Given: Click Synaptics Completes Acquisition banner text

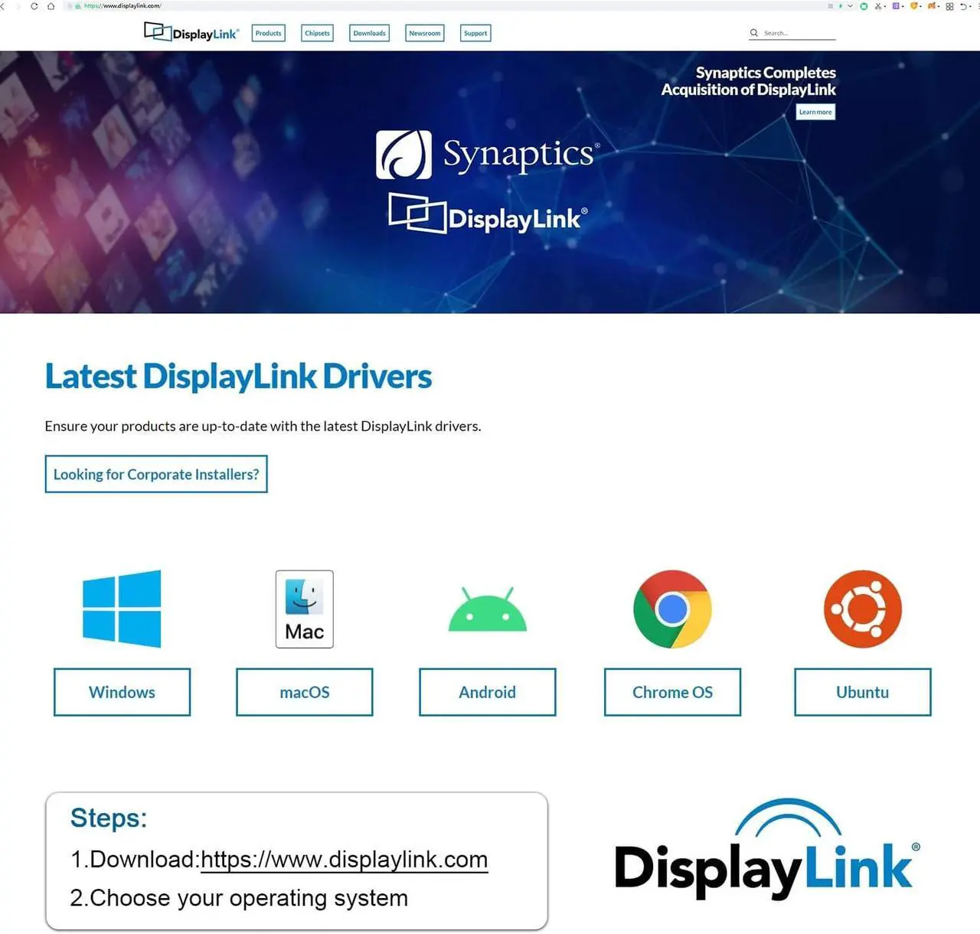Looking at the screenshot, I should point(749,81).
